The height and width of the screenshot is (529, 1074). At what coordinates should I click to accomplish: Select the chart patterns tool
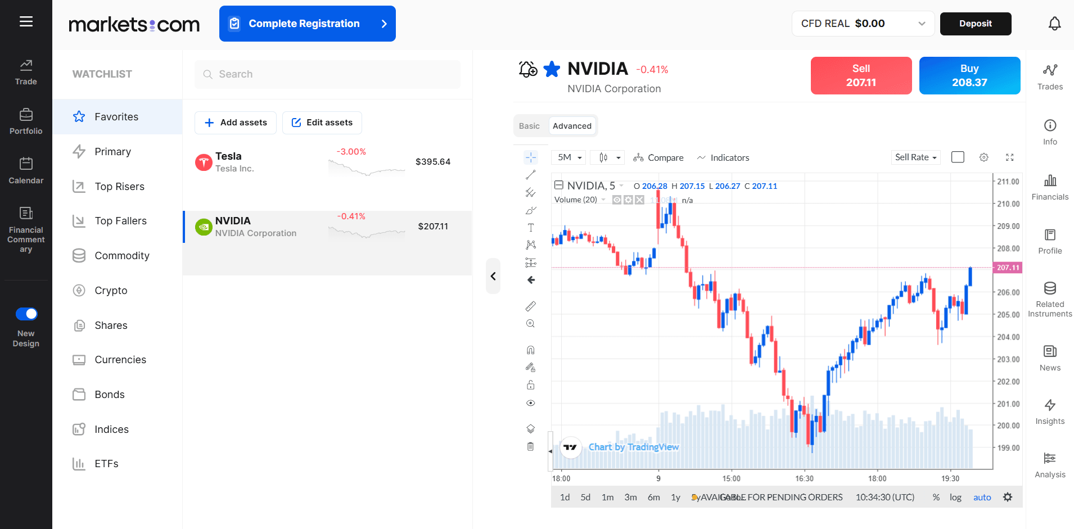point(530,245)
